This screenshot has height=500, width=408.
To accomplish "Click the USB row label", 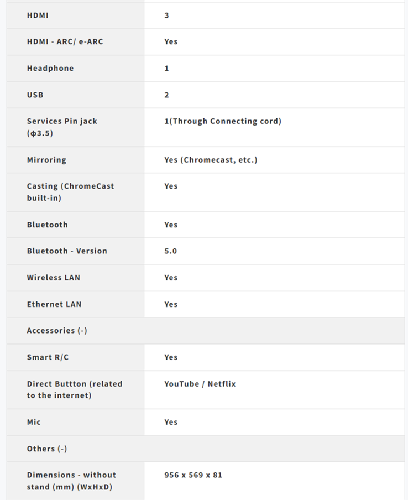I will point(35,95).
